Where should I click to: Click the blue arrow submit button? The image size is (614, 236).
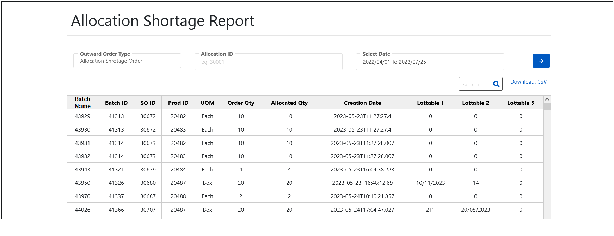pyautogui.click(x=541, y=61)
